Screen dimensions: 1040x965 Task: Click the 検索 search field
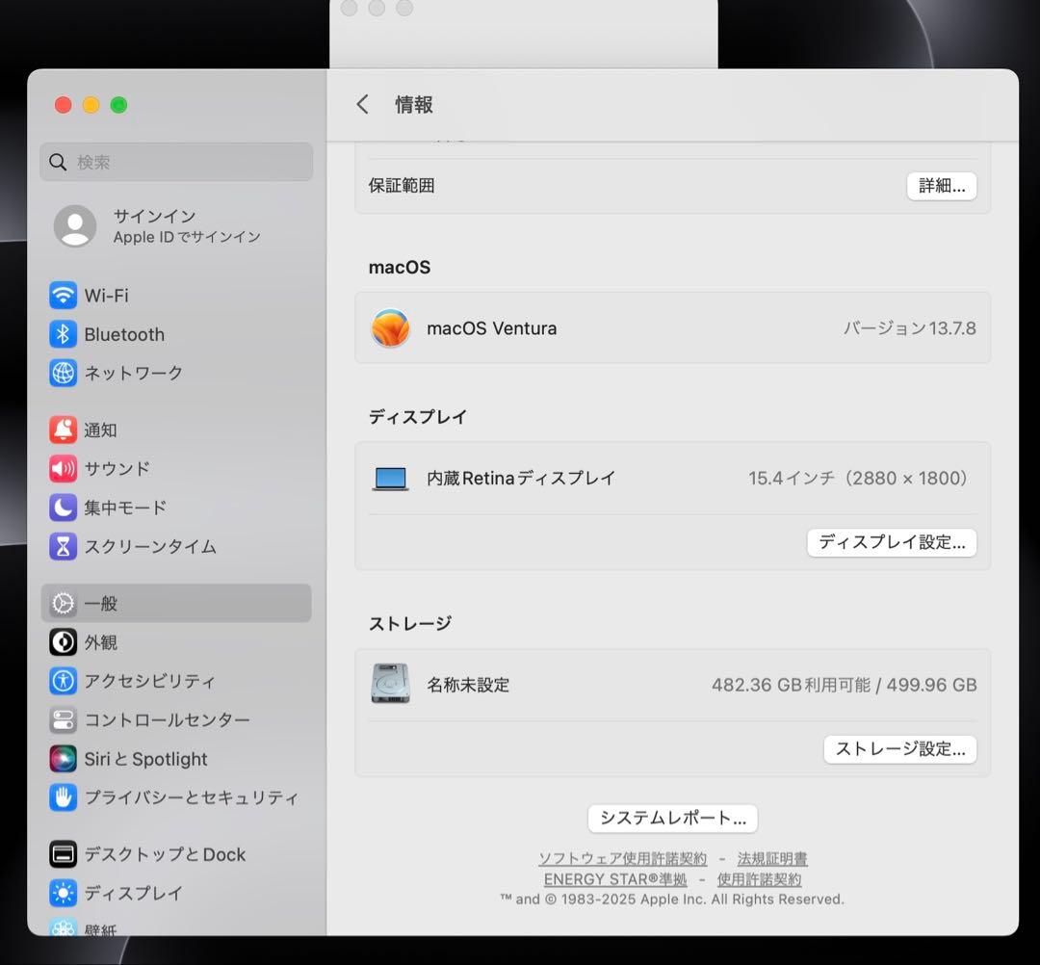[x=176, y=162]
